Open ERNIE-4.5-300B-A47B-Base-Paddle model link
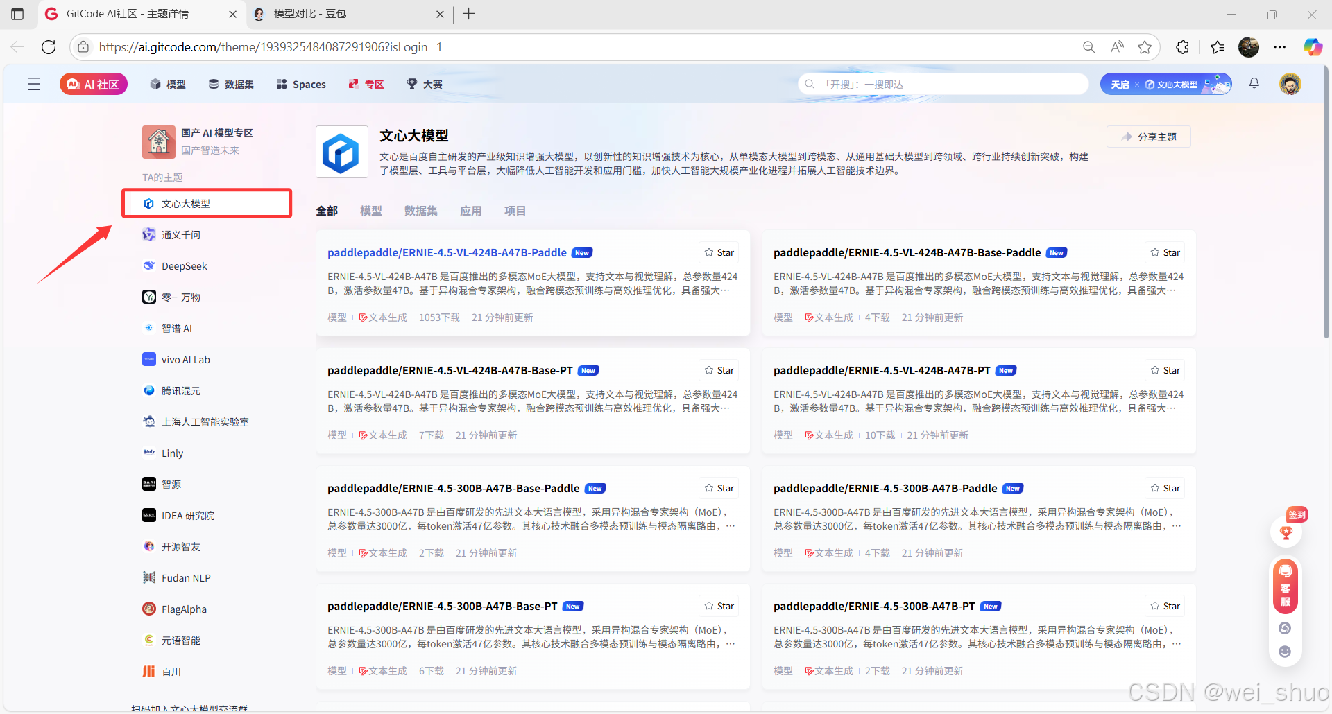The height and width of the screenshot is (714, 1332). coord(453,489)
